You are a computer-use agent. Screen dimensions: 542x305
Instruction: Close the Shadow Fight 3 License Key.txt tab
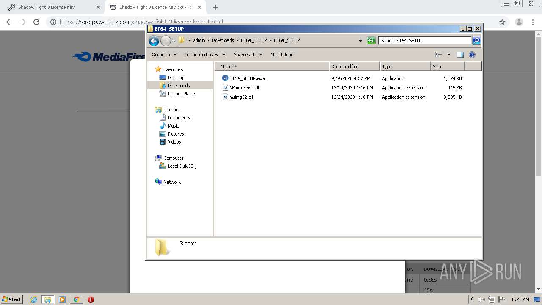point(199,7)
